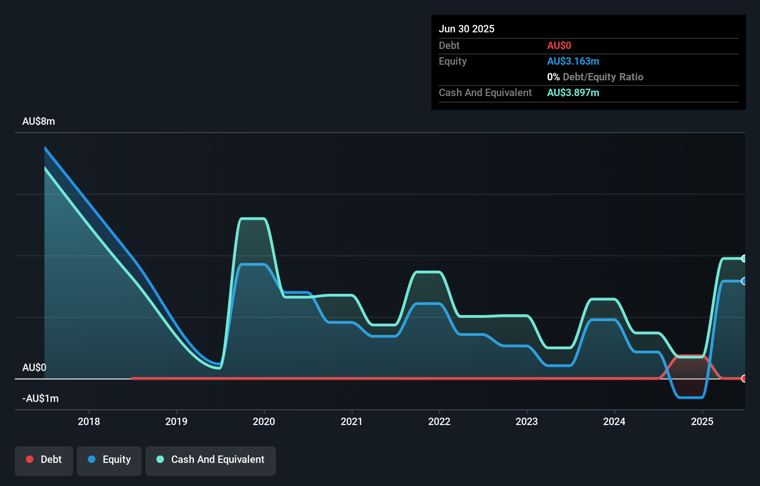
Task: Select the teal cash endpoint marker on the chart
Action: point(744,258)
